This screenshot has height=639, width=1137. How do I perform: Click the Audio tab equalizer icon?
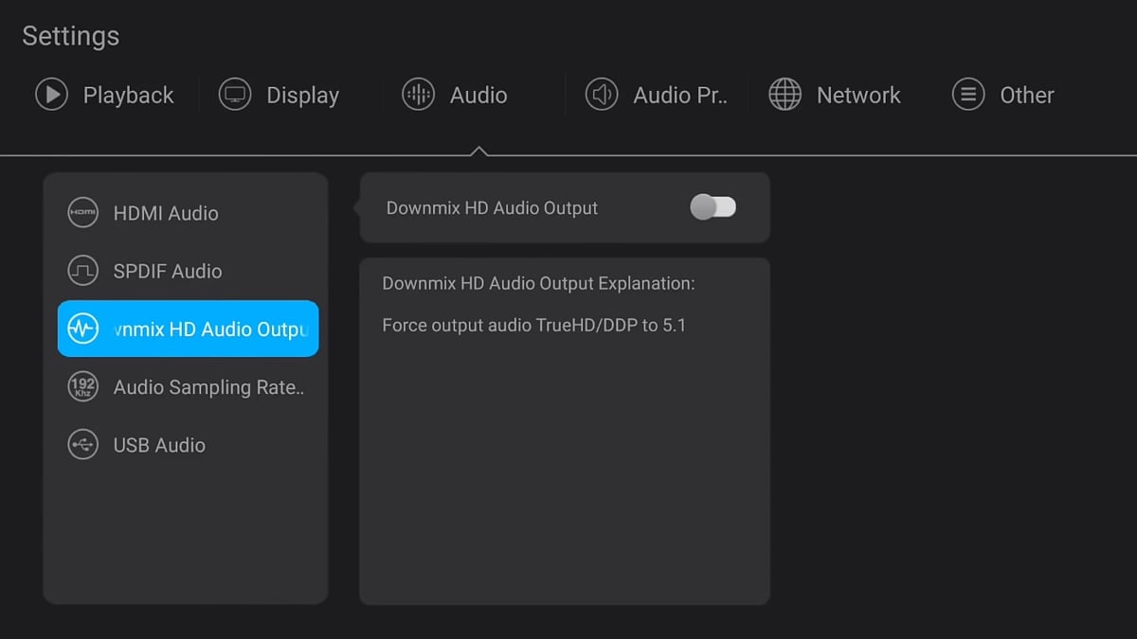point(418,95)
